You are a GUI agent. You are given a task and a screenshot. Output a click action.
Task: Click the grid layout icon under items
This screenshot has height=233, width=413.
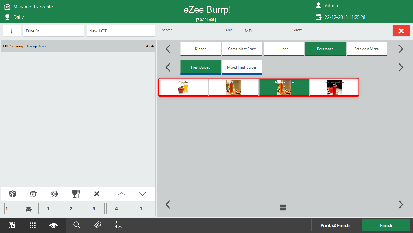(283, 208)
